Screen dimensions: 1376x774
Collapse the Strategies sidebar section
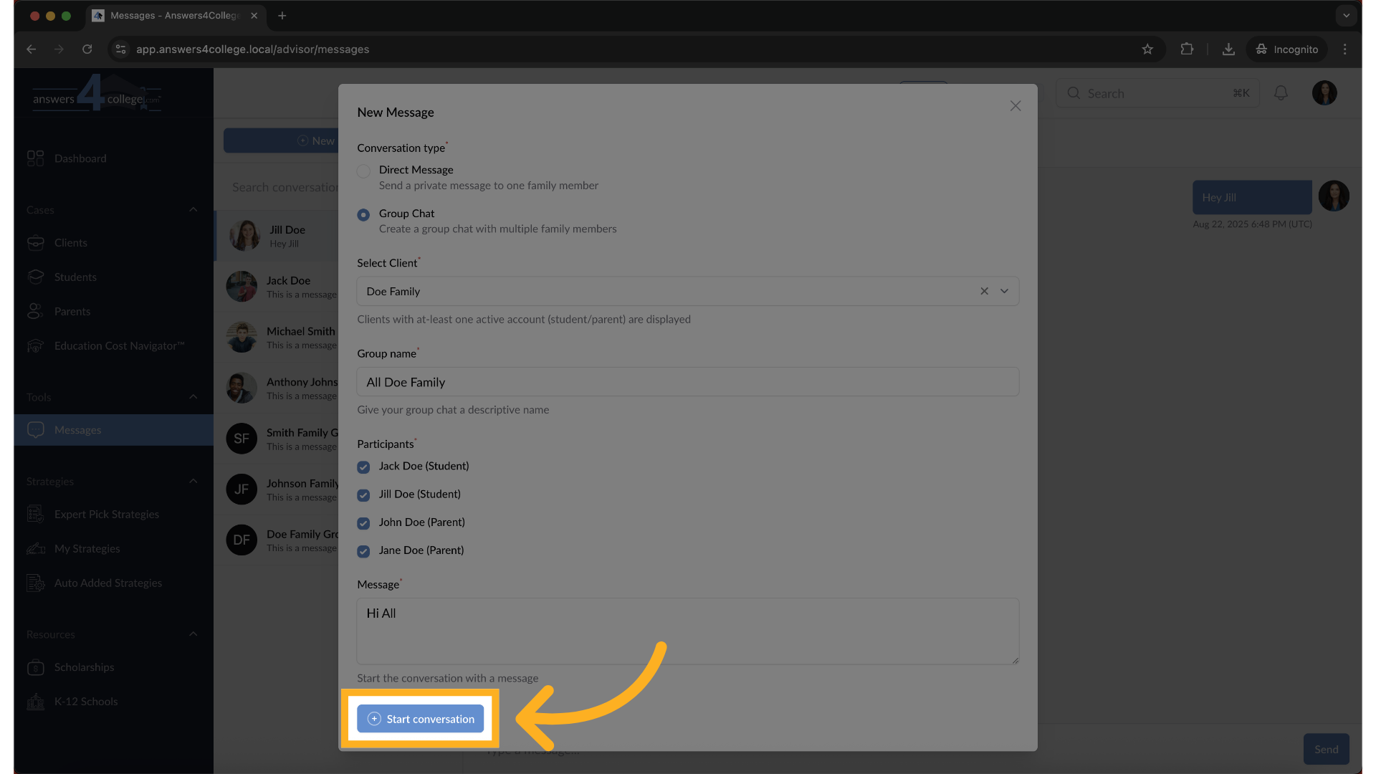point(193,482)
